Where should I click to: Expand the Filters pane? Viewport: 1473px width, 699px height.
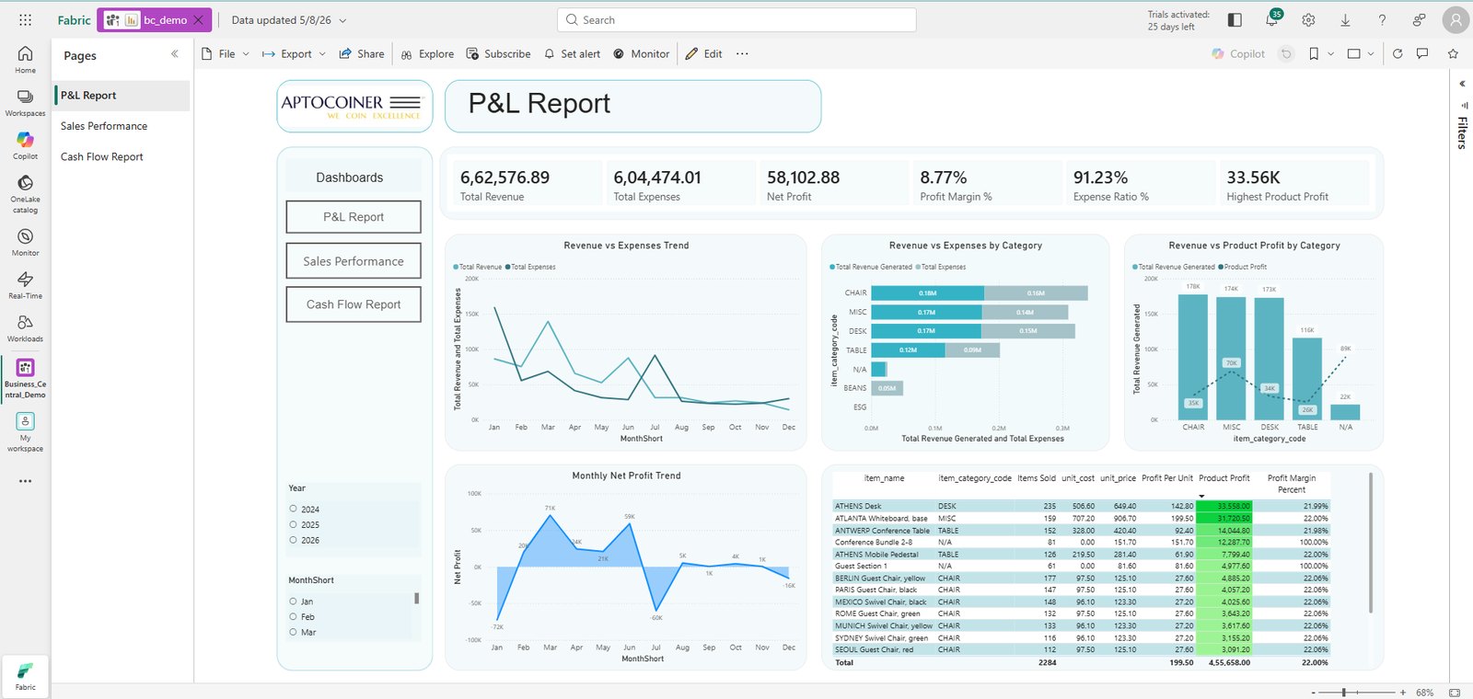[1462, 84]
